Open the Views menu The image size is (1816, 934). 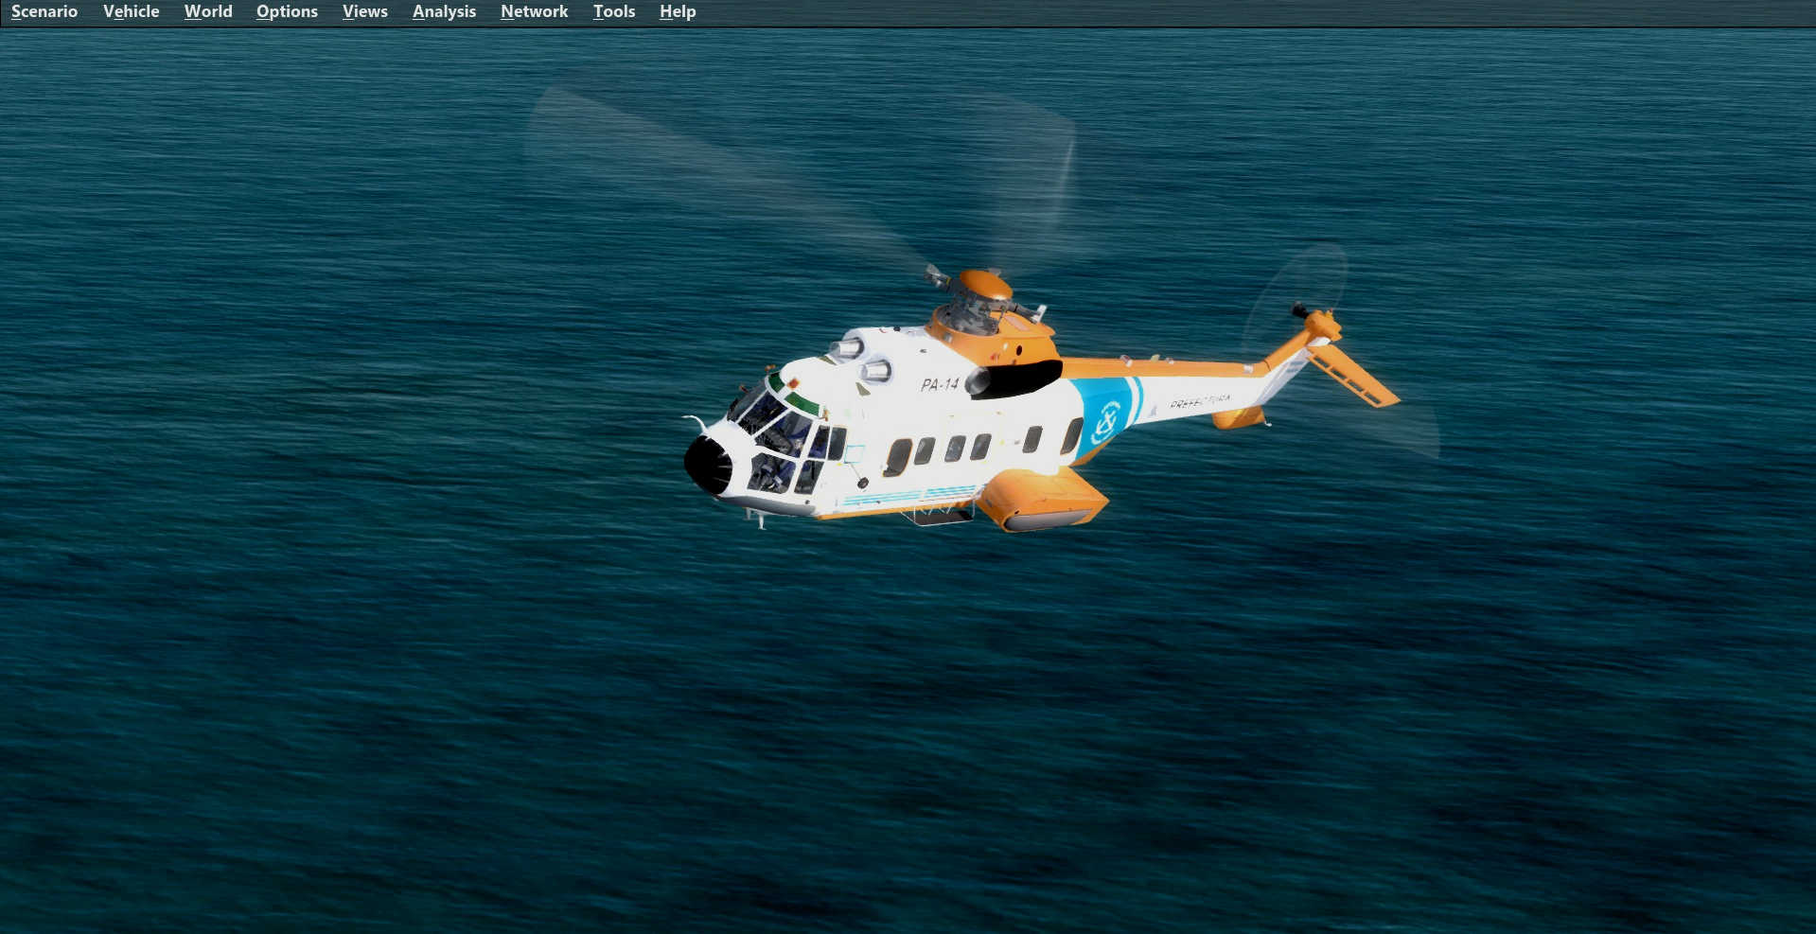[365, 11]
